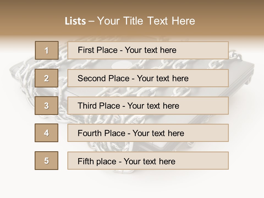Select "Your text here" in Fourth Place bar
This screenshot has width=264, height=198.
pyautogui.click(x=158, y=133)
